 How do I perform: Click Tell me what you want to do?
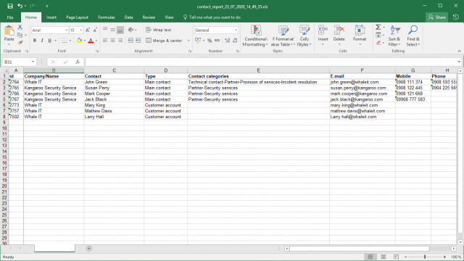point(212,17)
